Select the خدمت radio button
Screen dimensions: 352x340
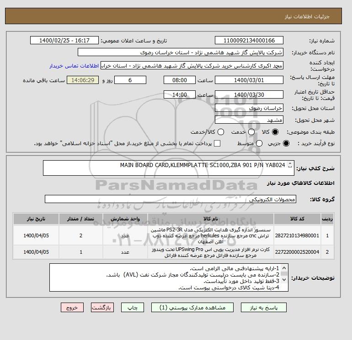point(251,132)
